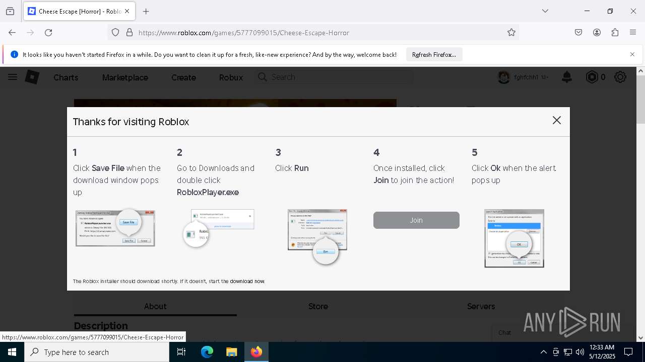Viewport: 645px width, 362px height.
Task: Bookmark this page with star icon
Action: tap(511, 32)
